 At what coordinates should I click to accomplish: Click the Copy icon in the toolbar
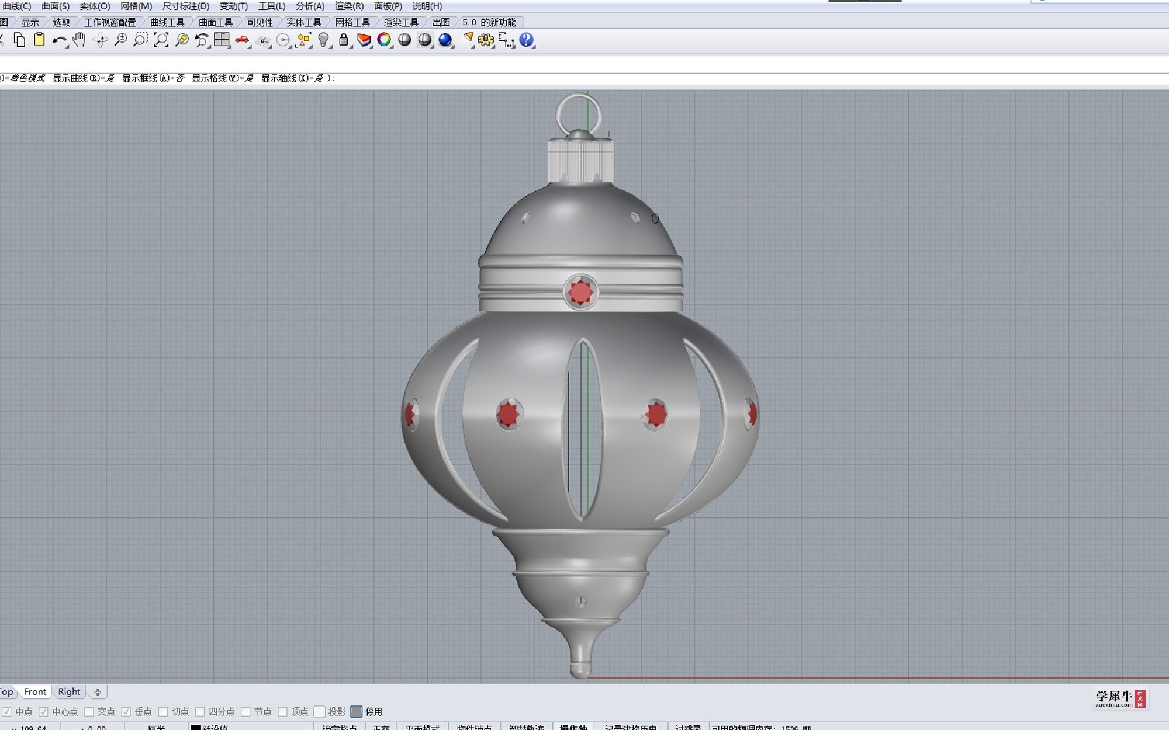coord(19,40)
